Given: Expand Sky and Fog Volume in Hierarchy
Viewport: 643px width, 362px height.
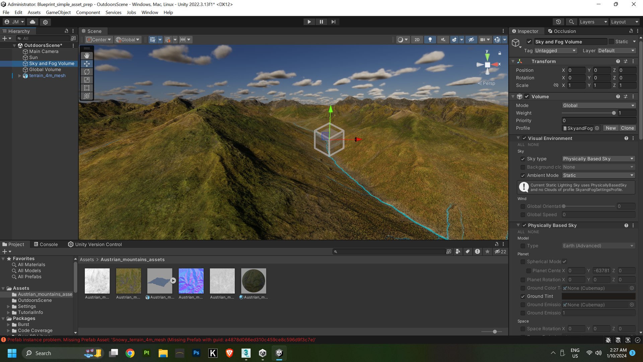Looking at the screenshot, I should [x=18, y=63].
